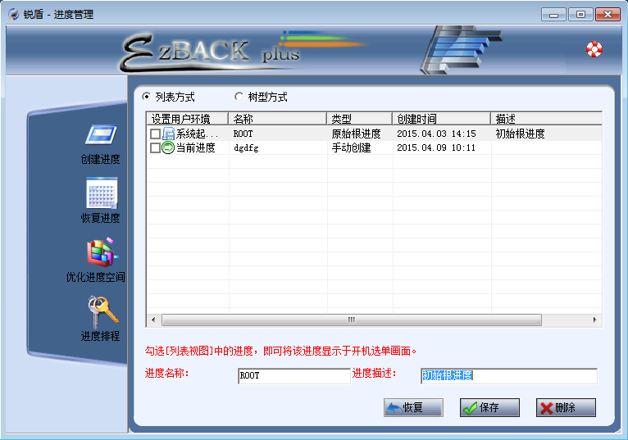The image size is (628, 440).
Task: Click the 原始根进度 type cell
Action: [x=356, y=134]
